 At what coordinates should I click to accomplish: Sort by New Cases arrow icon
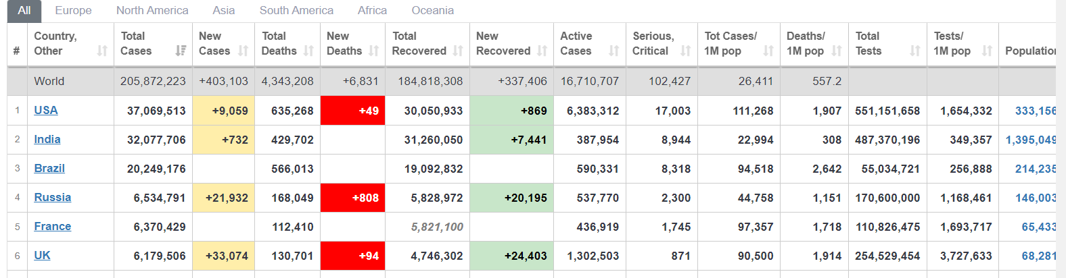(x=244, y=51)
